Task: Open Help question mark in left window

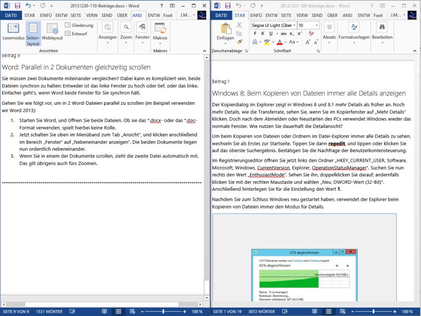Action: 162,6
